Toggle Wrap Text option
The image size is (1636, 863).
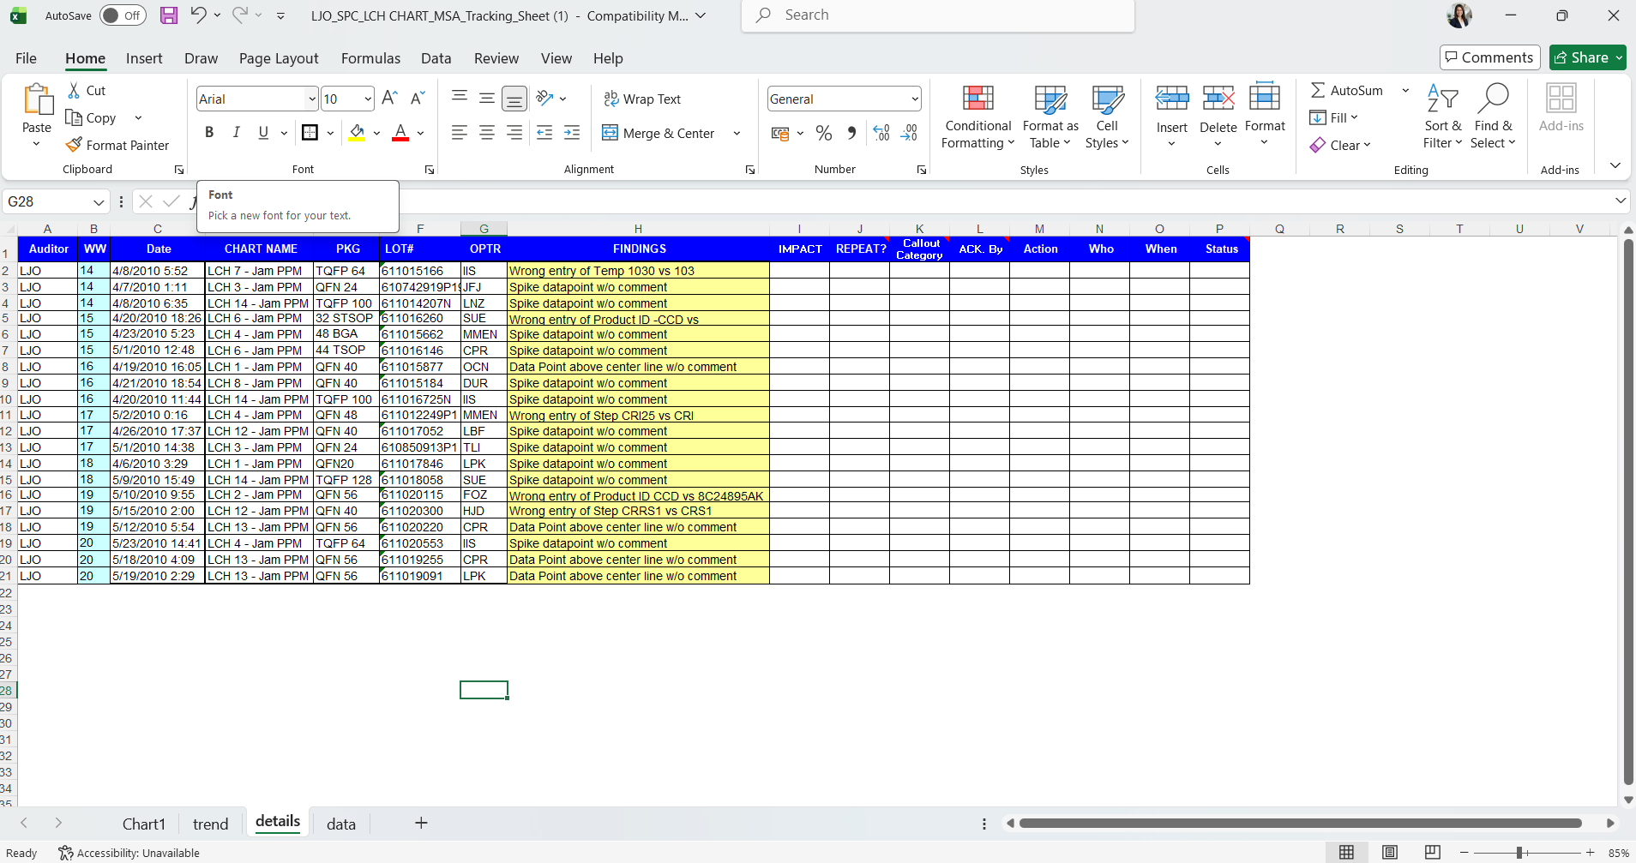coord(642,99)
